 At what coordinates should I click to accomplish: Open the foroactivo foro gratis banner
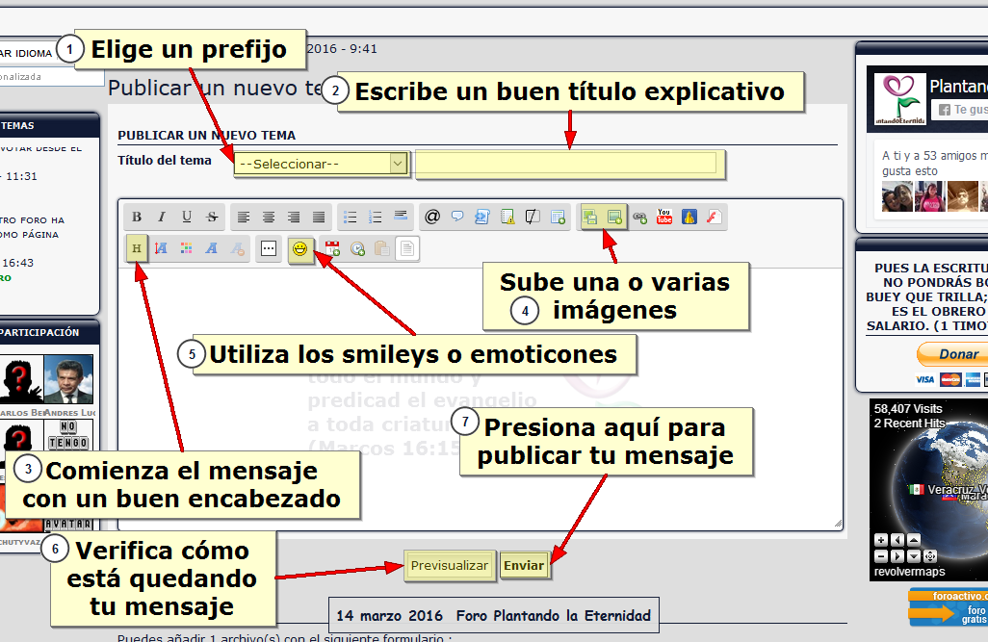click(x=949, y=607)
